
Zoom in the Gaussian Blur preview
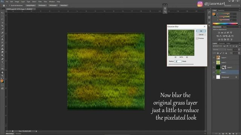pos(187,57)
